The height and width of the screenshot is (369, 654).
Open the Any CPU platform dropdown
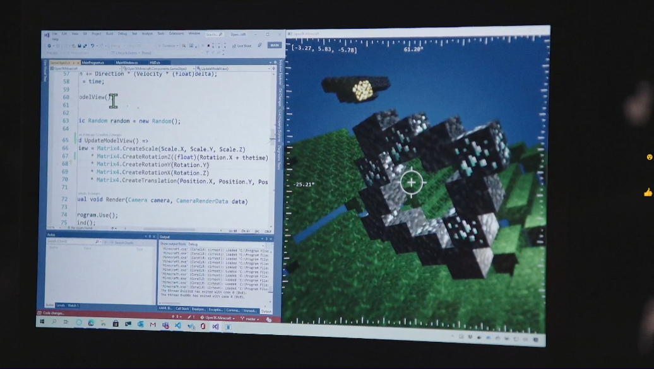click(141, 46)
